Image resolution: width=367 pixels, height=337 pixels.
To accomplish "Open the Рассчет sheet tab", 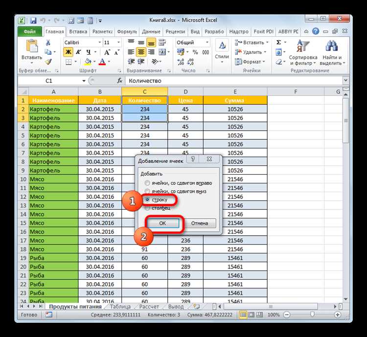I will point(149,306).
